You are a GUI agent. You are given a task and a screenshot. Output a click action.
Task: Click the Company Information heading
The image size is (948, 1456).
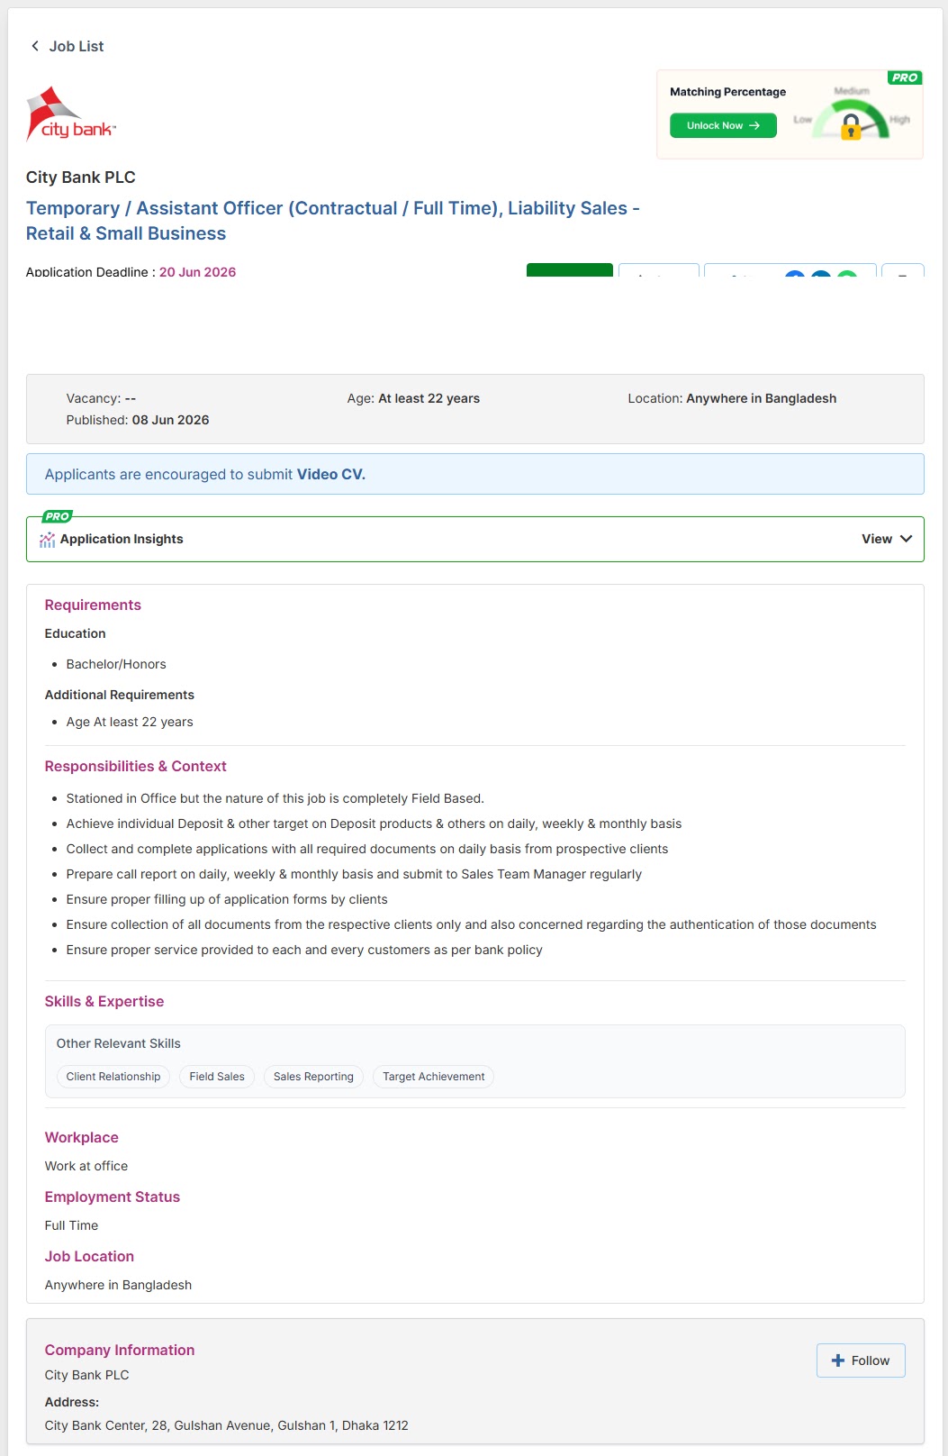click(x=120, y=1350)
